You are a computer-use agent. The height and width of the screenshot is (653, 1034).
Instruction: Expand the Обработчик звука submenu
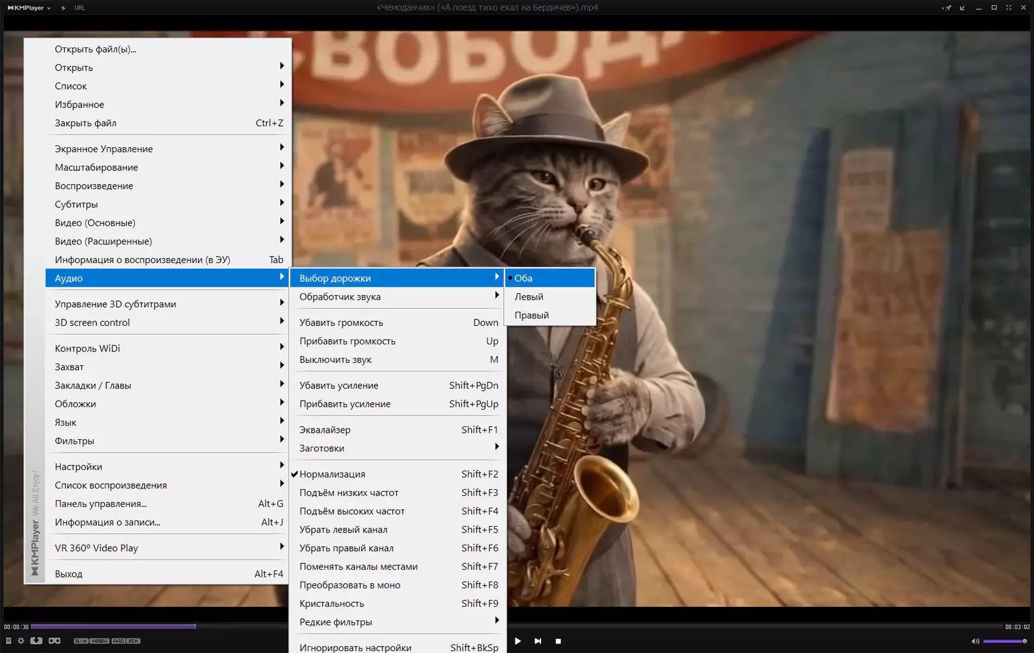point(398,296)
